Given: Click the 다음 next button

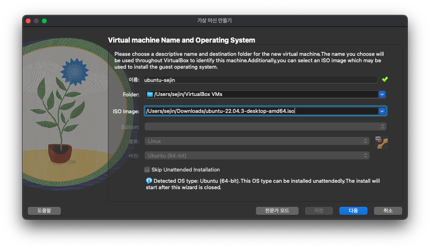Looking at the screenshot, I should [x=353, y=211].
